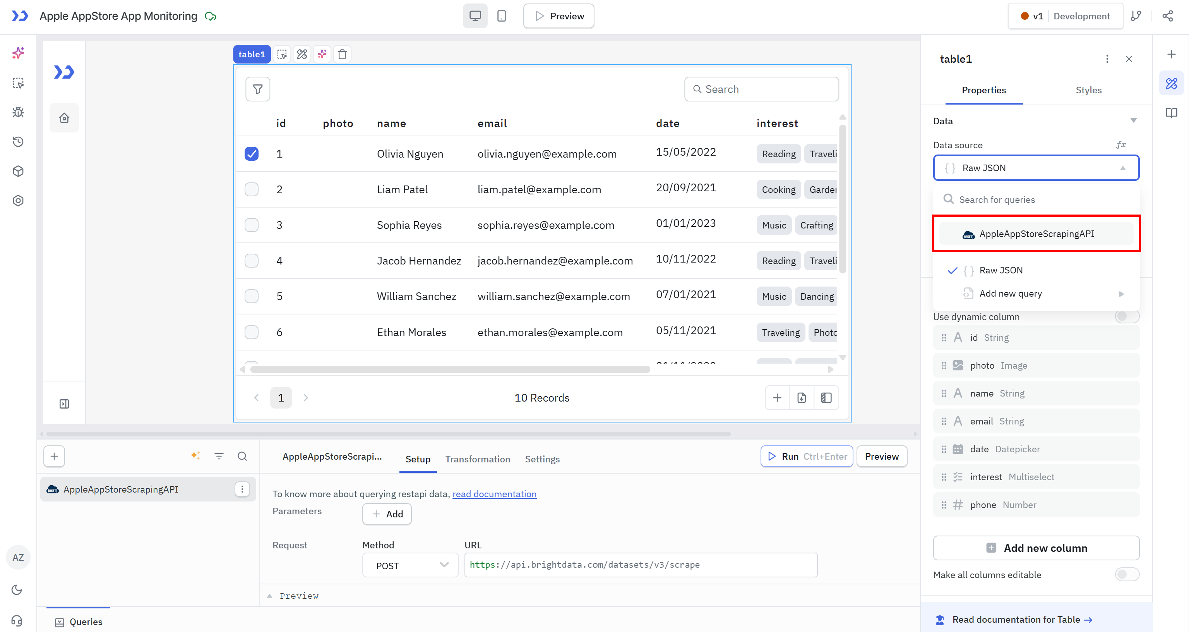This screenshot has width=1189, height=632.
Task: Open the Transformation tab
Action: coord(478,459)
